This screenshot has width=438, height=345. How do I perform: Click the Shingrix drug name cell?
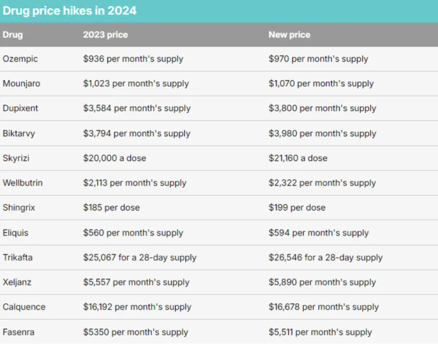tap(20, 207)
